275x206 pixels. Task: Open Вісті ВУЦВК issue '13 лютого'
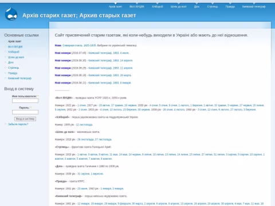(116, 109)
